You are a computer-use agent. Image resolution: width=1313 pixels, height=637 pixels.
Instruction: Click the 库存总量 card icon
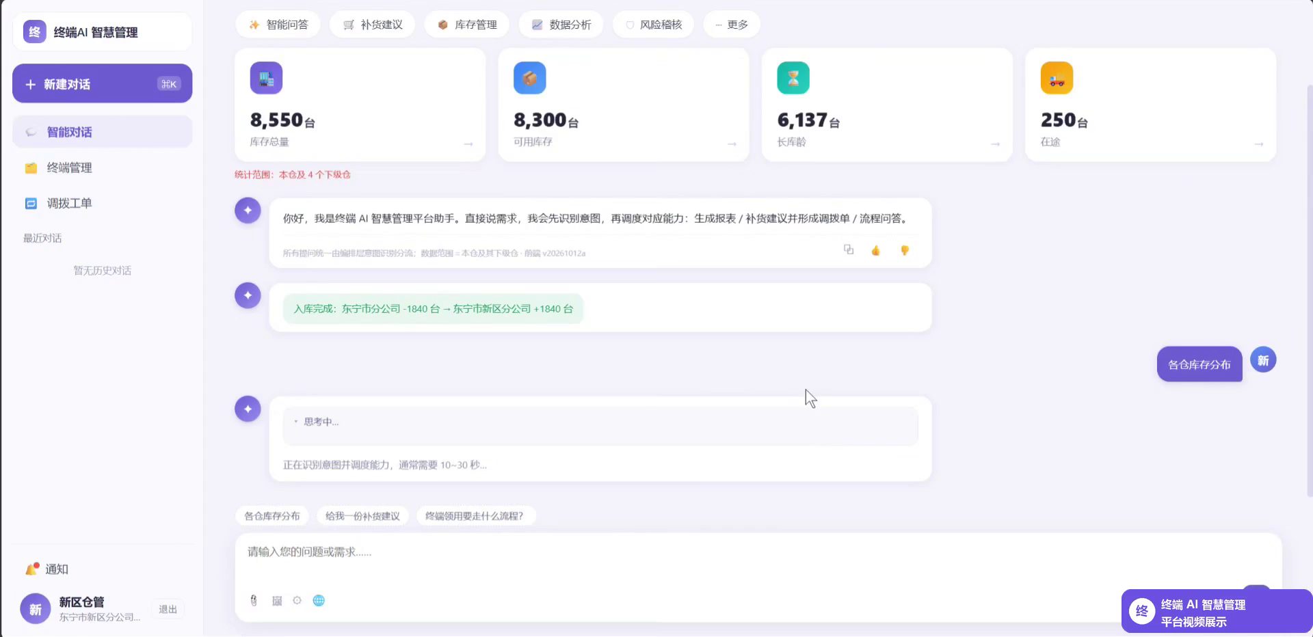point(266,78)
